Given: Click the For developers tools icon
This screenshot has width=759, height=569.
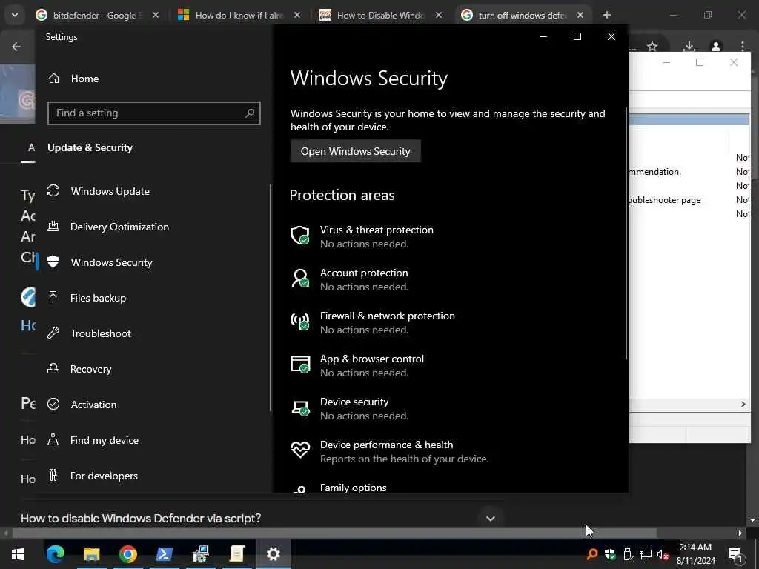Looking at the screenshot, I should 53,475.
